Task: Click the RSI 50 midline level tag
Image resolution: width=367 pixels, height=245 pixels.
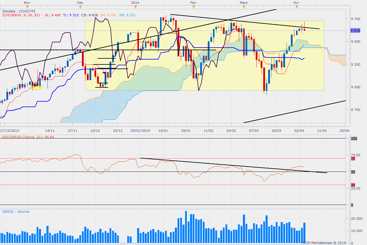Action: [353, 172]
